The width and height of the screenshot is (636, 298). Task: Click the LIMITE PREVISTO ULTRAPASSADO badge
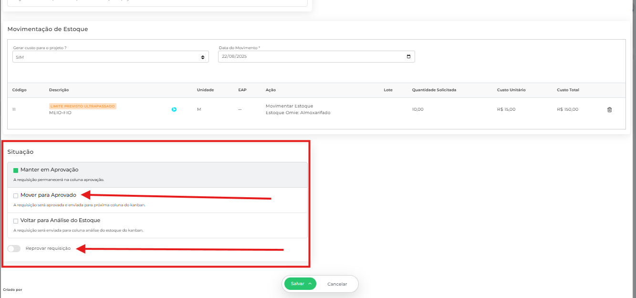coord(83,106)
